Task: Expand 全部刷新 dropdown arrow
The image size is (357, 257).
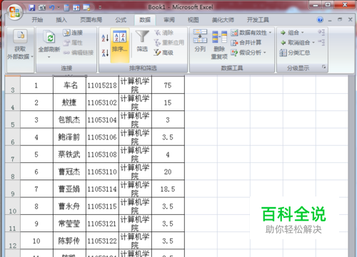Action: click(x=49, y=57)
